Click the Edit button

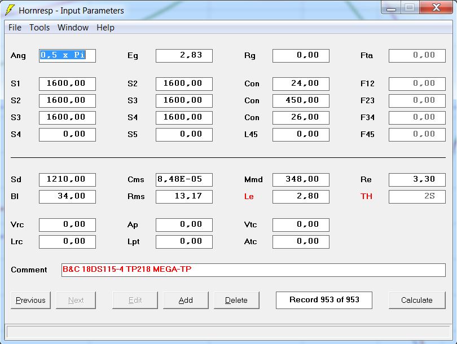click(135, 301)
